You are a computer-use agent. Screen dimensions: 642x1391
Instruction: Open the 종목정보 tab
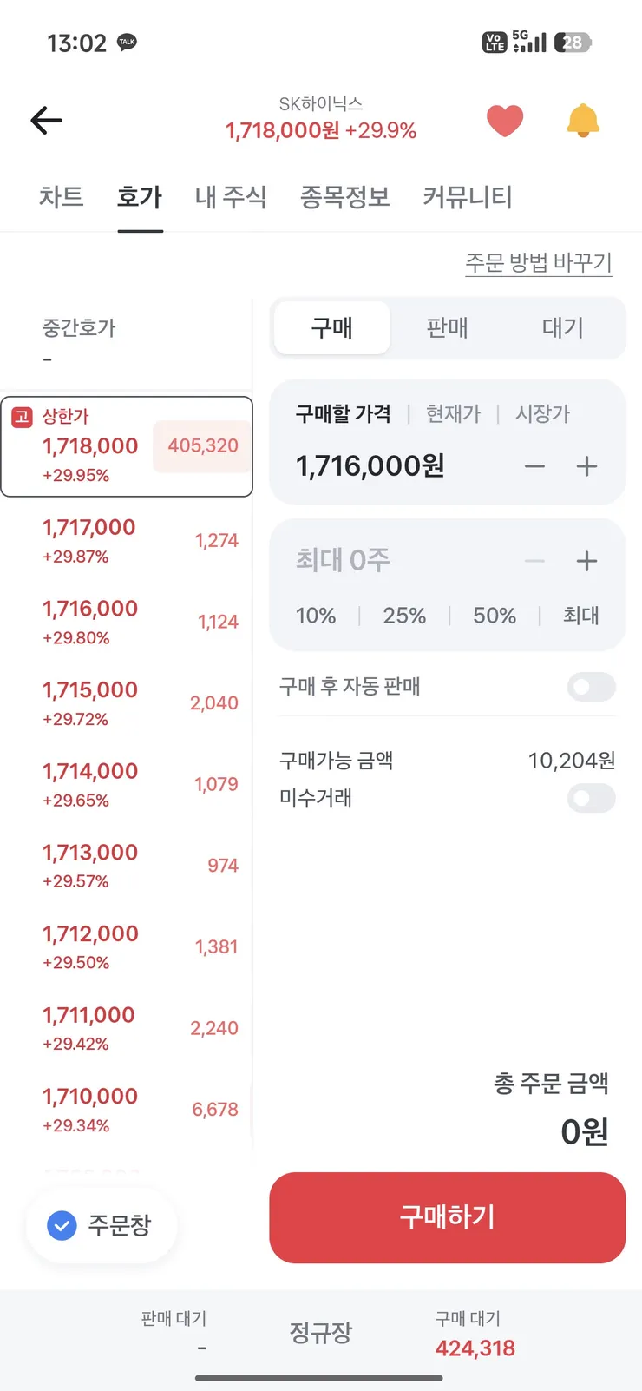click(344, 197)
